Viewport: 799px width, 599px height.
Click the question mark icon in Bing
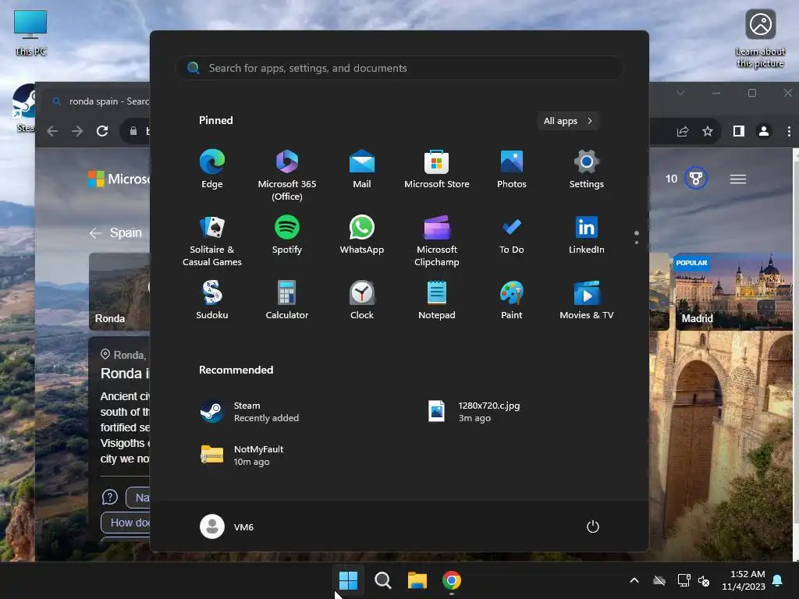pyautogui.click(x=109, y=497)
